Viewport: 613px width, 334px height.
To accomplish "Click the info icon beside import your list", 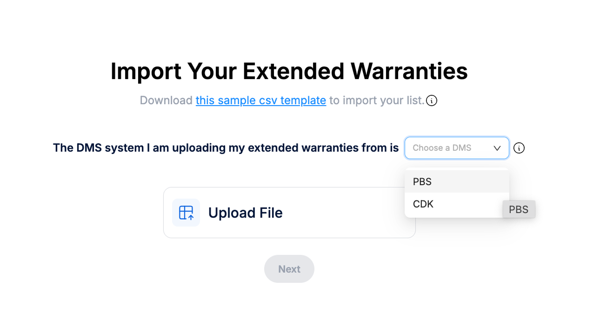I will point(432,100).
